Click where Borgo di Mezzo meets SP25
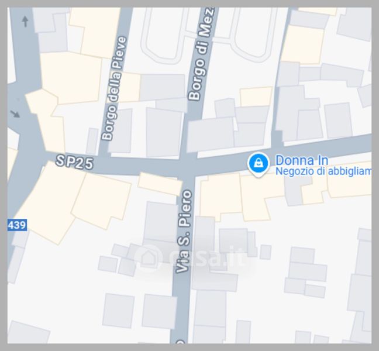The image size is (379, 351). tap(188, 157)
